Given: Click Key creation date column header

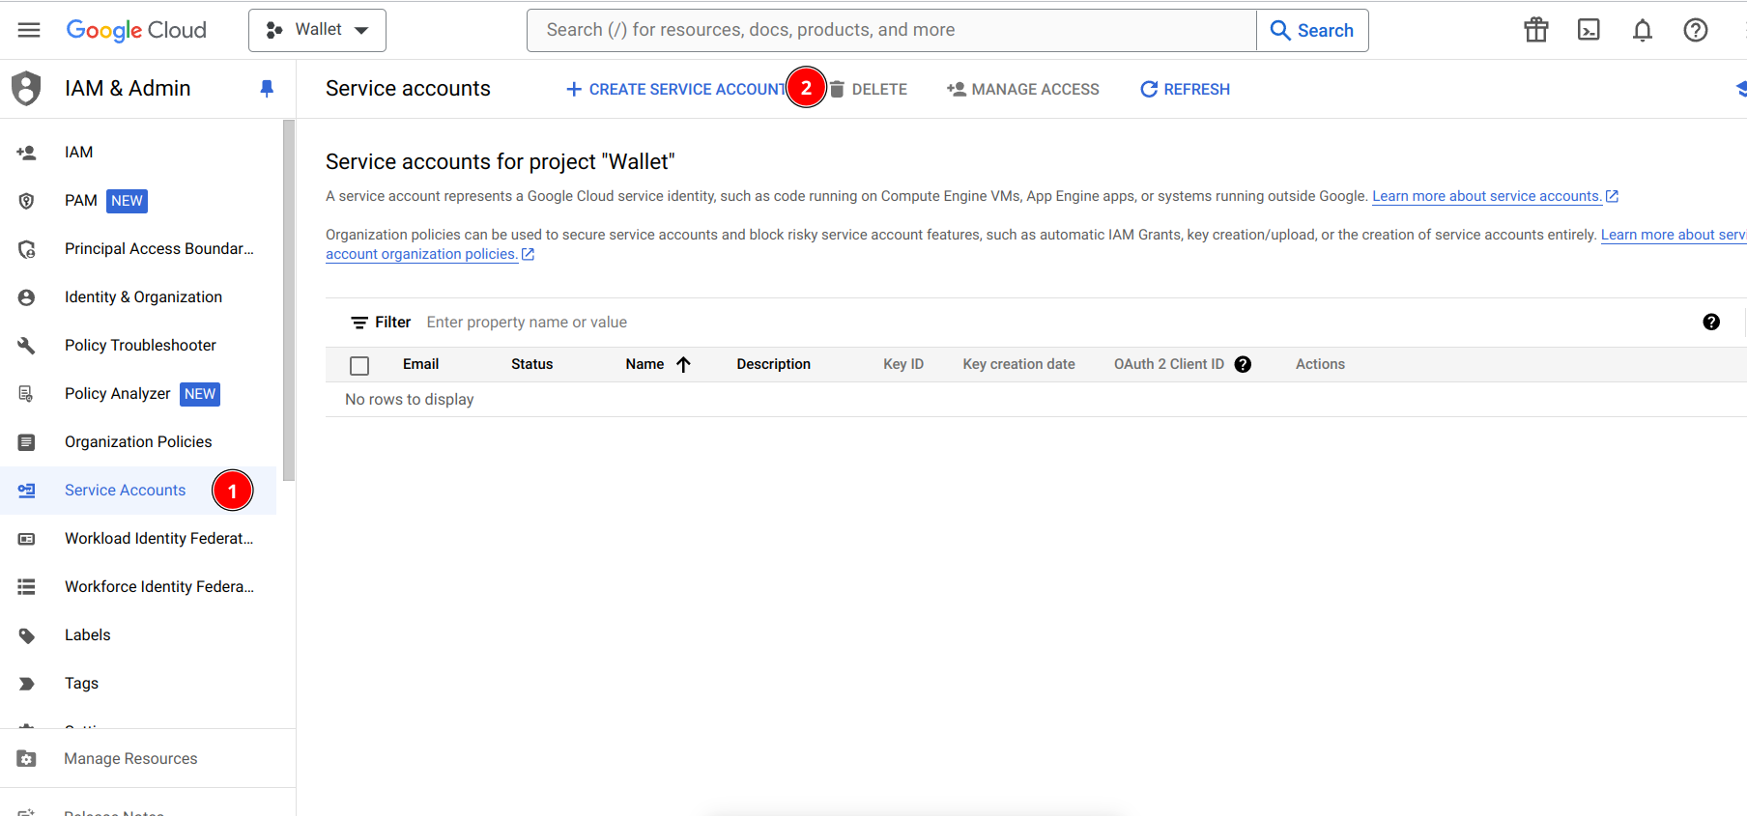Looking at the screenshot, I should point(1018,364).
